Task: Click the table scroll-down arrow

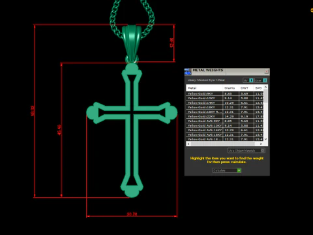Action: coord(265,139)
